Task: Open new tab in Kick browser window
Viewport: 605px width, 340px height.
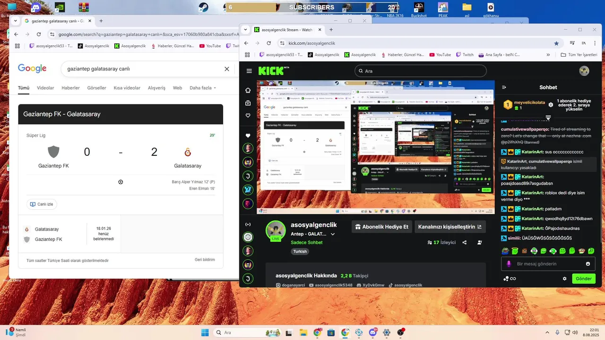Action: tap(331, 29)
